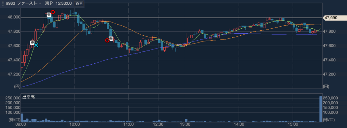Select the 売 marker beside the cyan X
This screenshot has width=347, height=128.
32,43
